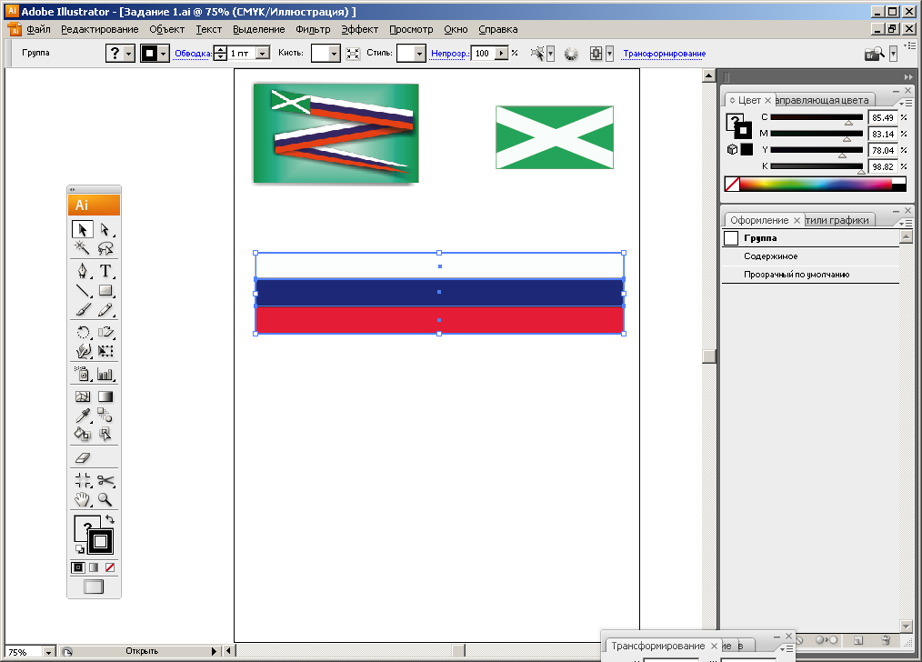922x662 pixels.
Task: Select the Warp tool
Action: (83, 351)
